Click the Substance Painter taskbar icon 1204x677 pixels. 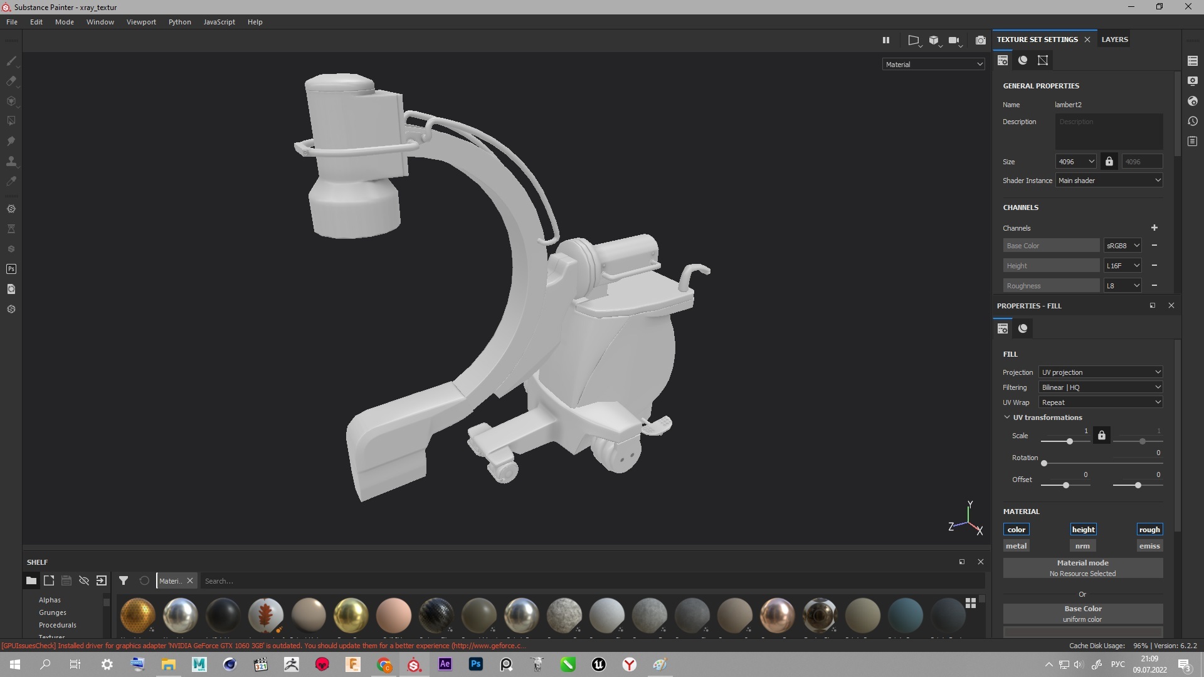[x=413, y=664]
